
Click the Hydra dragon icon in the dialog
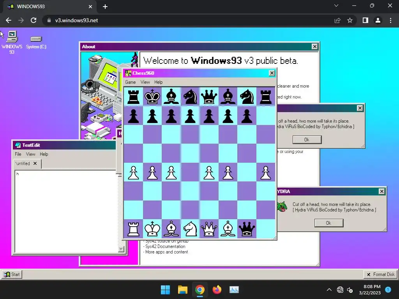tap(282, 207)
